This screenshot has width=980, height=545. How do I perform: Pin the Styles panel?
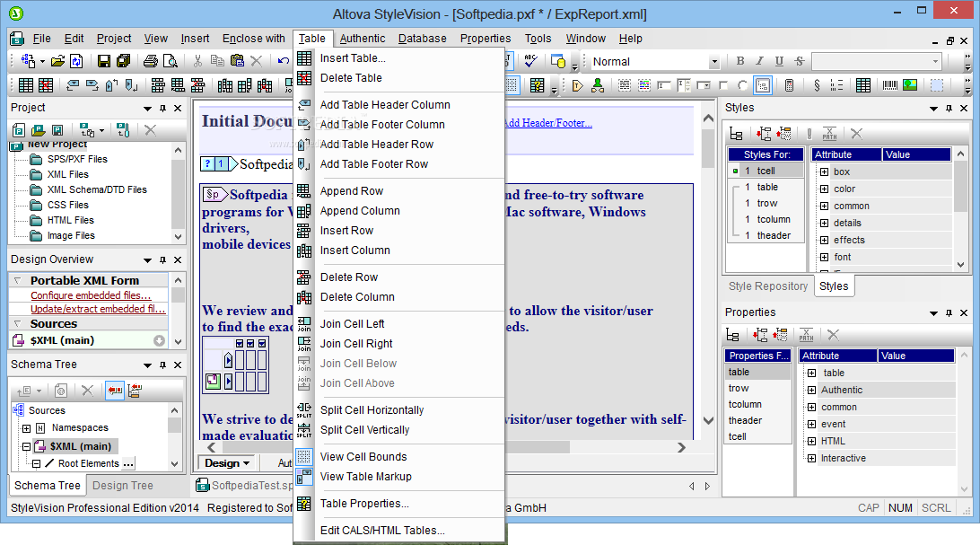tap(949, 108)
